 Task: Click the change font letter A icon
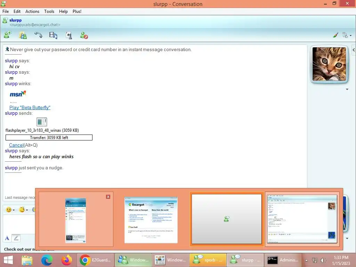click(x=7, y=238)
